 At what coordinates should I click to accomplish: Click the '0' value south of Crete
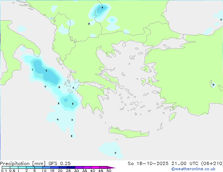click(x=115, y=153)
